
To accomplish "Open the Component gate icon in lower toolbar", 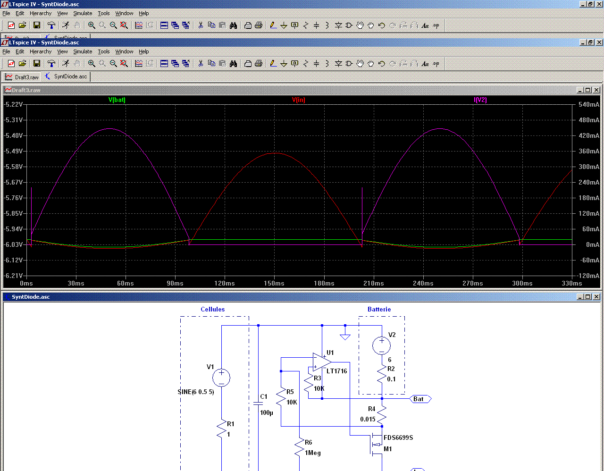I will click(349, 64).
